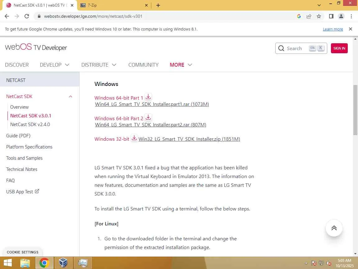This screenshot has width=358, height=269.
Task: Open the browser side panel icon
Action: point(331,16)
